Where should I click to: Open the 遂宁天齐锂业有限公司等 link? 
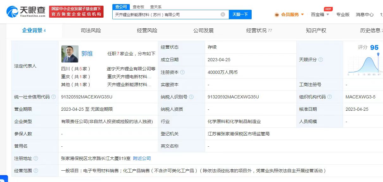131,68
